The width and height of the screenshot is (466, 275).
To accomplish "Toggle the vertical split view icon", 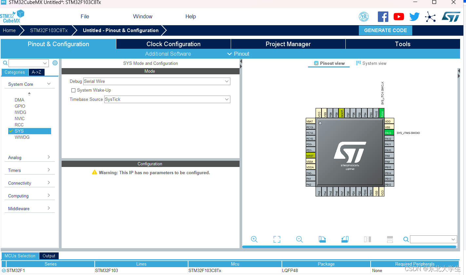I will (367, 239).
